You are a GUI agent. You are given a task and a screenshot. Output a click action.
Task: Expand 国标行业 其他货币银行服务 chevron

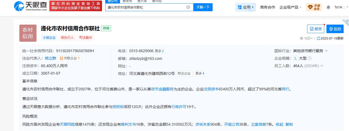coord(326,51)
